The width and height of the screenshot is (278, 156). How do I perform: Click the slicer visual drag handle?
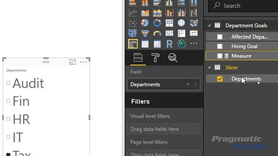click(x=46, y=62)
